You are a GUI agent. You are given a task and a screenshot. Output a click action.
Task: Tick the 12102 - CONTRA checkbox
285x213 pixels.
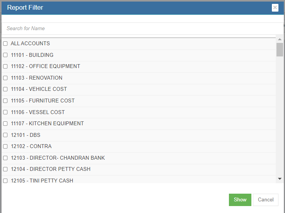pyautogui.click(x=5, y=147)
